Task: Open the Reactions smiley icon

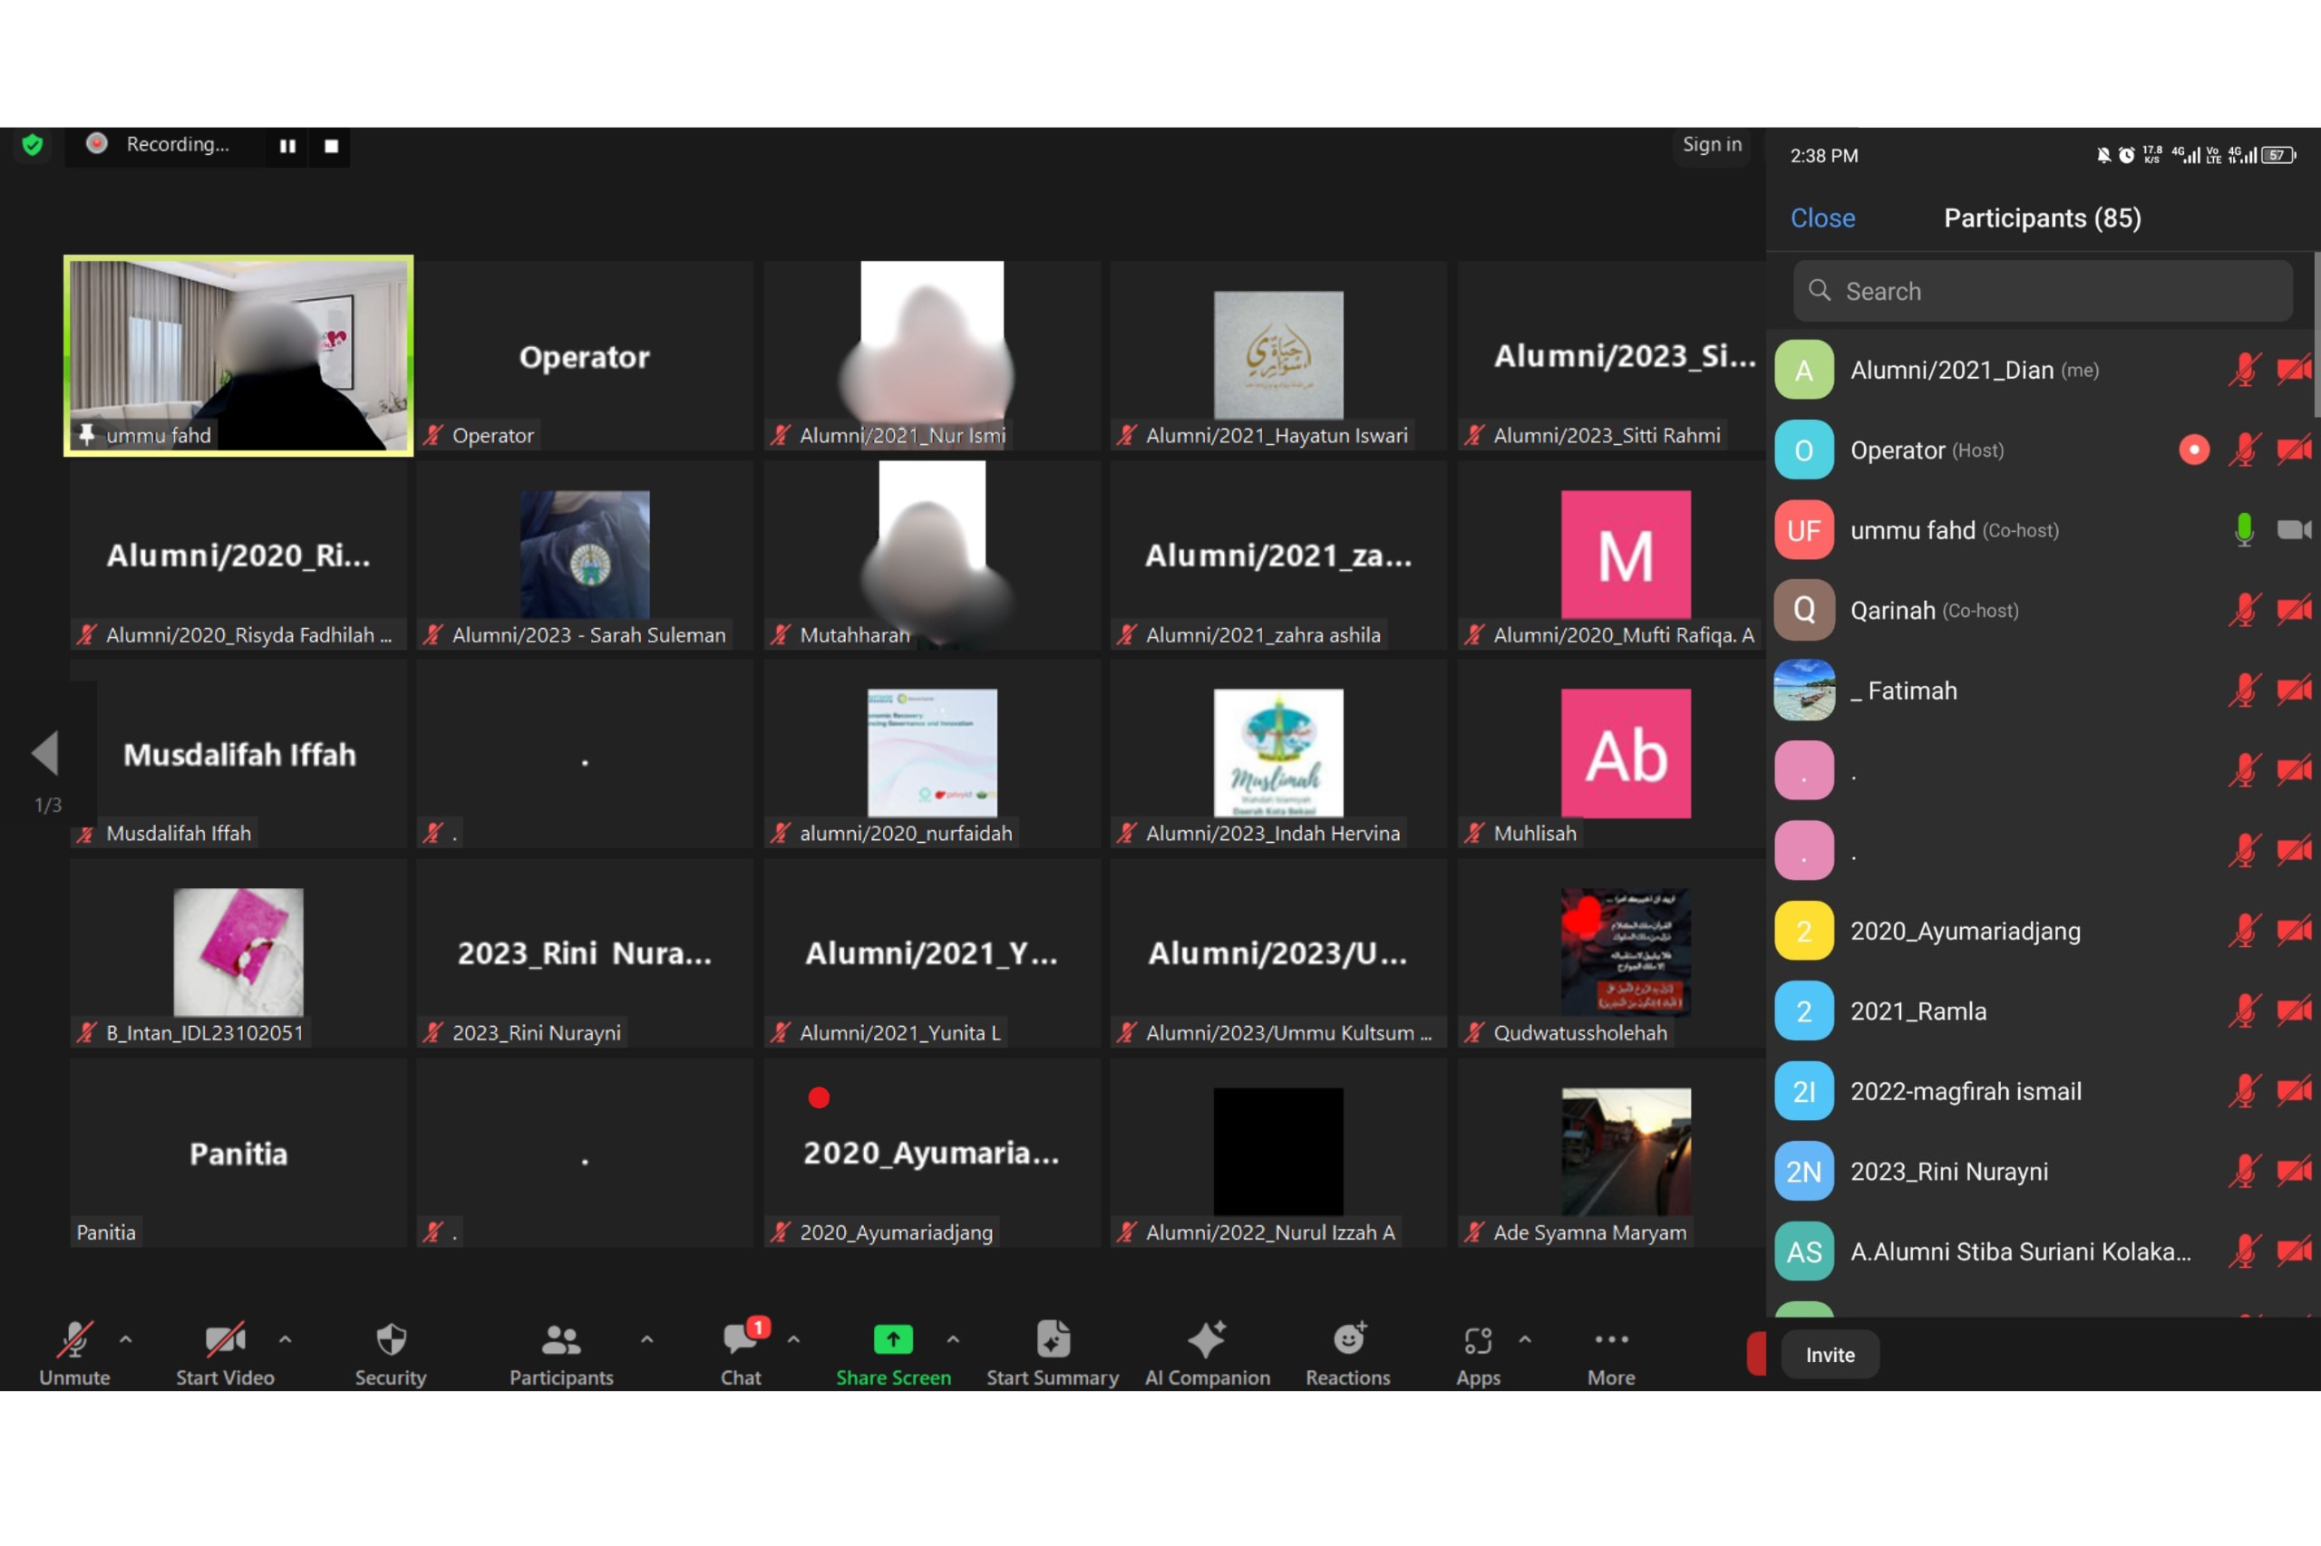Action: click(x=1347, y=1341)
